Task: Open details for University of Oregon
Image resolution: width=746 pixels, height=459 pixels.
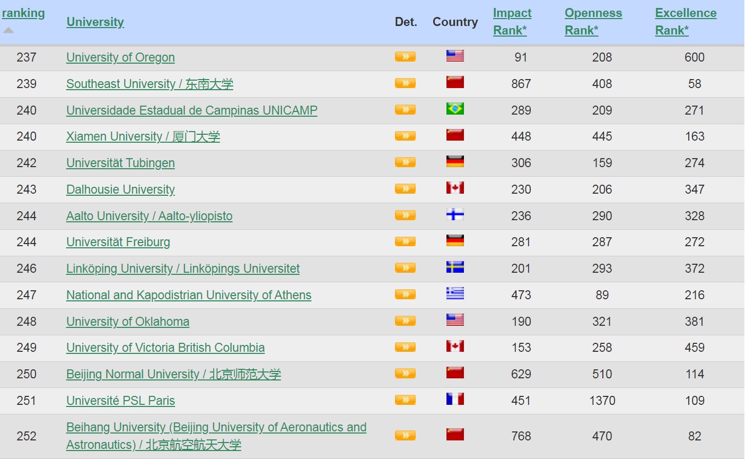Action: pos(405,56)
